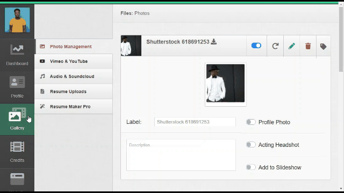Download the Shutterstock 618691253 photo
344x193 pixels.
pos(214,42)
